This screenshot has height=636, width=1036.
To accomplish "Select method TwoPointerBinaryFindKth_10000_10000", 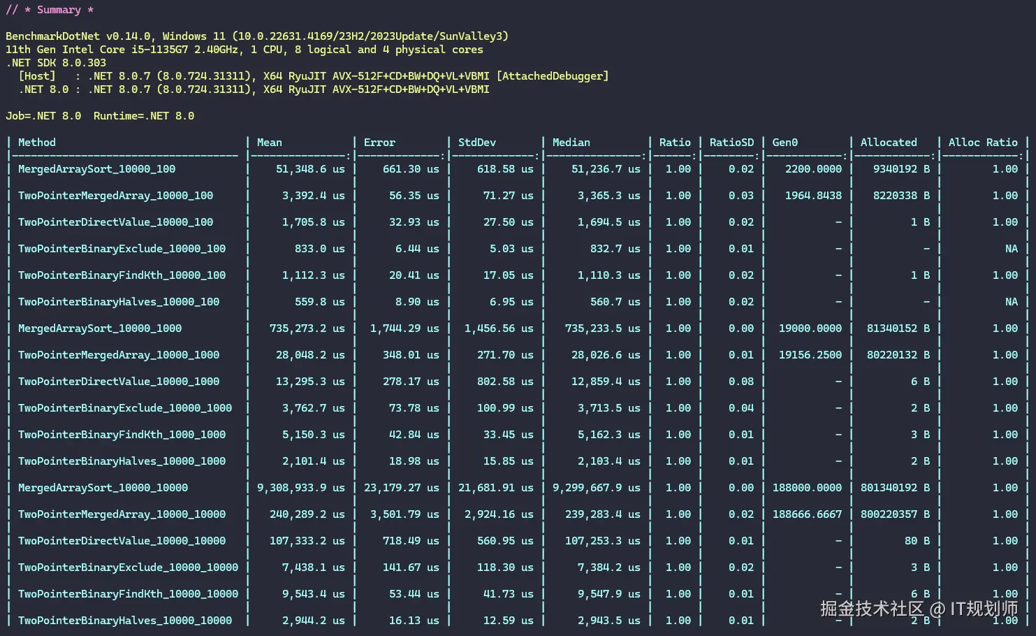I will point(128,594).
